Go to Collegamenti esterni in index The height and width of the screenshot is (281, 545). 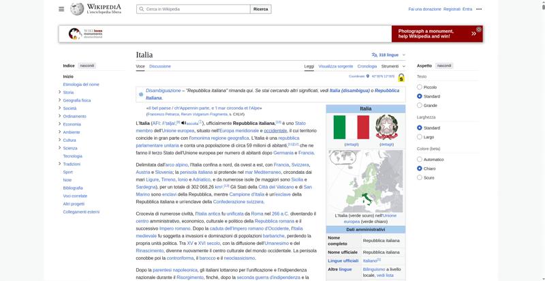[x=81, y=212]
